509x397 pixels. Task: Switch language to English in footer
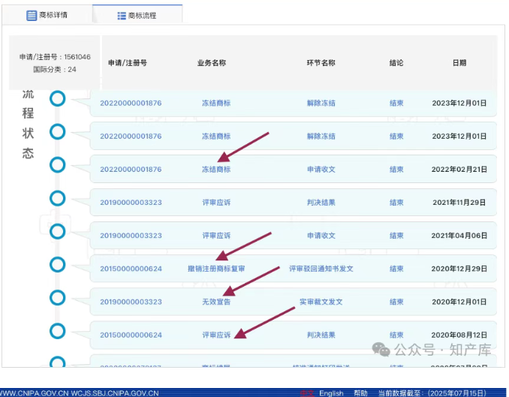(x=331, y=392)
